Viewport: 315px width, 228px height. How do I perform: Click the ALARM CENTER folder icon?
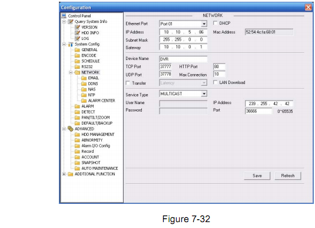84,100
